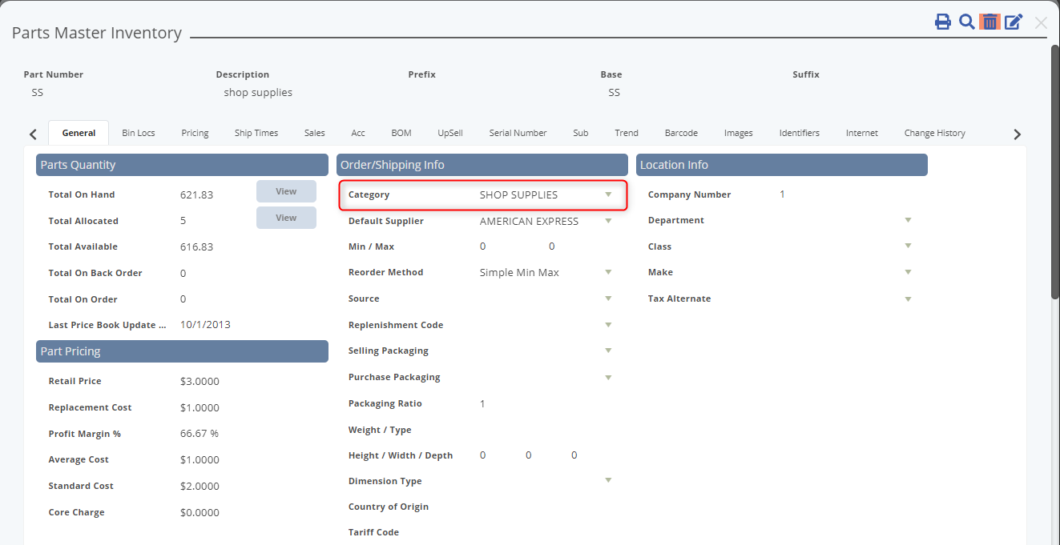Click the vertical scrollbar on the right

tap(1055, 171)
